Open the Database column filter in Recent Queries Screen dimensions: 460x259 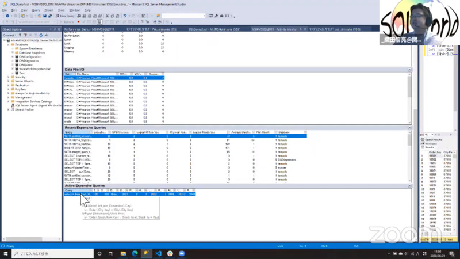click(305, 132)
